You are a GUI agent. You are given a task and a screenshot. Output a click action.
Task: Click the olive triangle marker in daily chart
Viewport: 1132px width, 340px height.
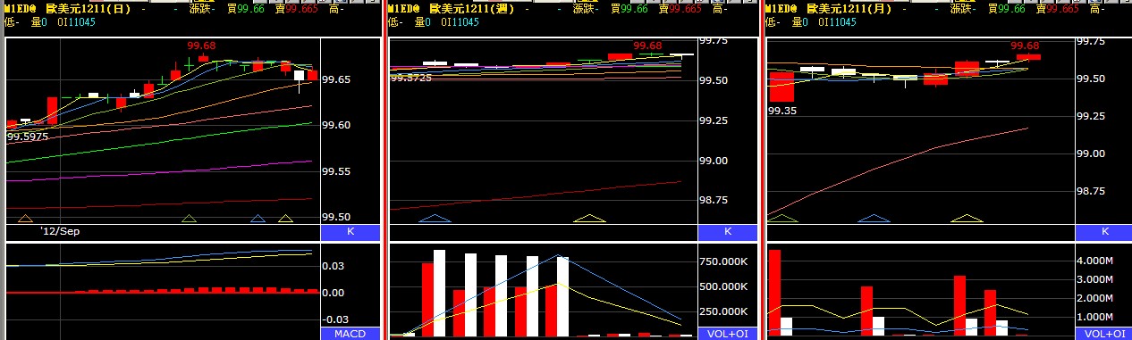pyautogui.click(x=189, y=219)
